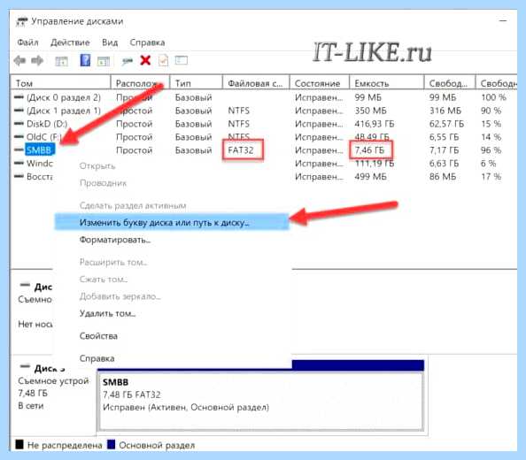The image size is (526, 460).
Task: Open the Файл menu
Action: (x=27, y=42)
